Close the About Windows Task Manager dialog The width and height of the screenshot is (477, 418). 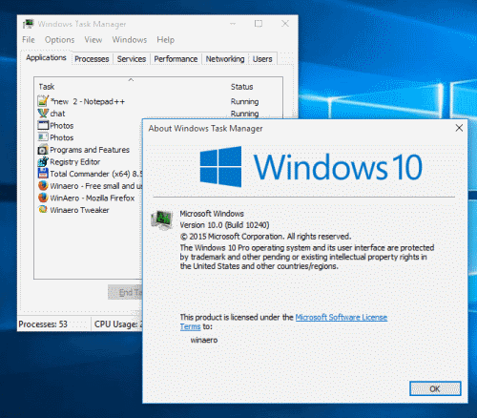[459, 128]
